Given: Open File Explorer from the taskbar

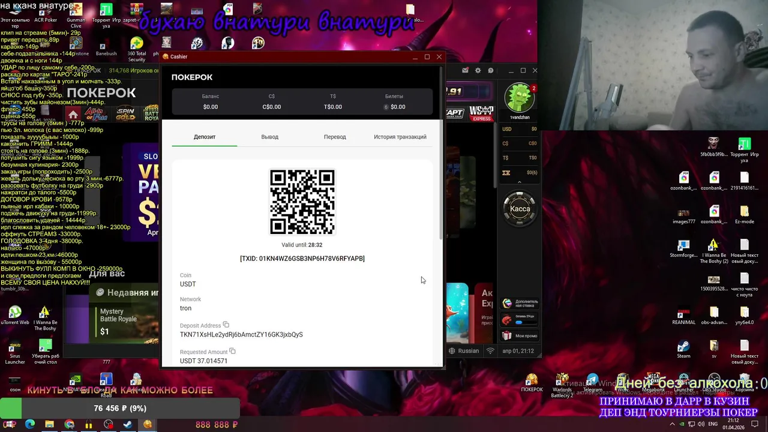Looking at the screenshot, I should [49, 424].
